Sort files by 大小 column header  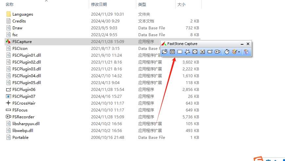tap(181, 5)
